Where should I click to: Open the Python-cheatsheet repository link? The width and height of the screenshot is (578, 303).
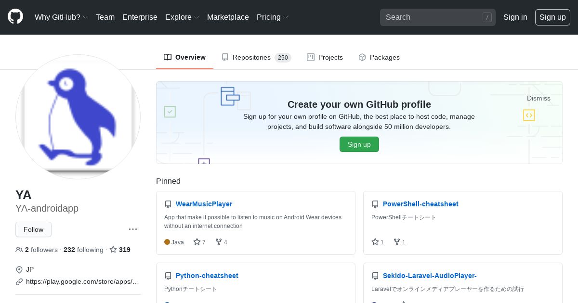207,276
